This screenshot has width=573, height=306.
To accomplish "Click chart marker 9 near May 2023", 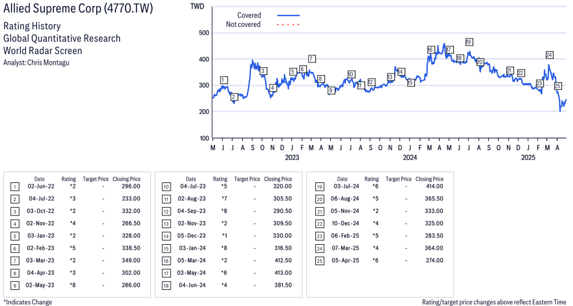I will [331, 91].
